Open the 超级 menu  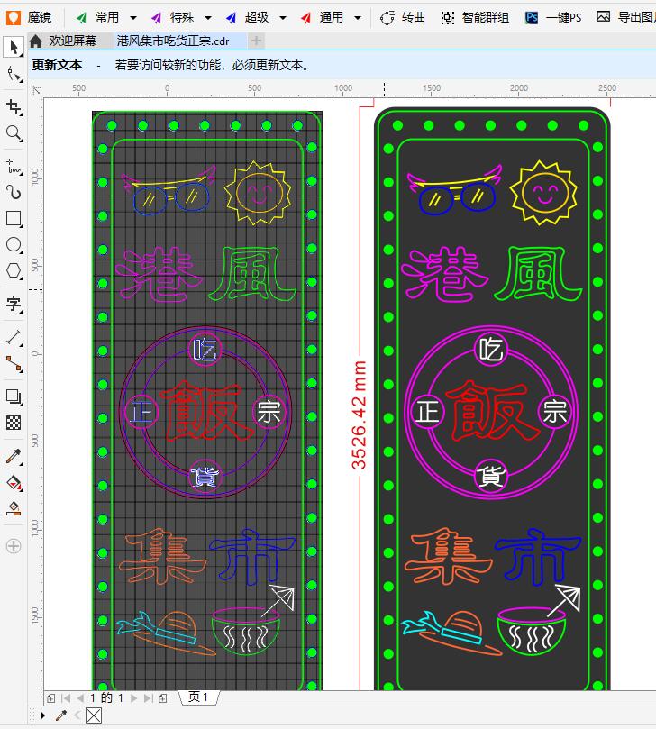pos(249,18)
